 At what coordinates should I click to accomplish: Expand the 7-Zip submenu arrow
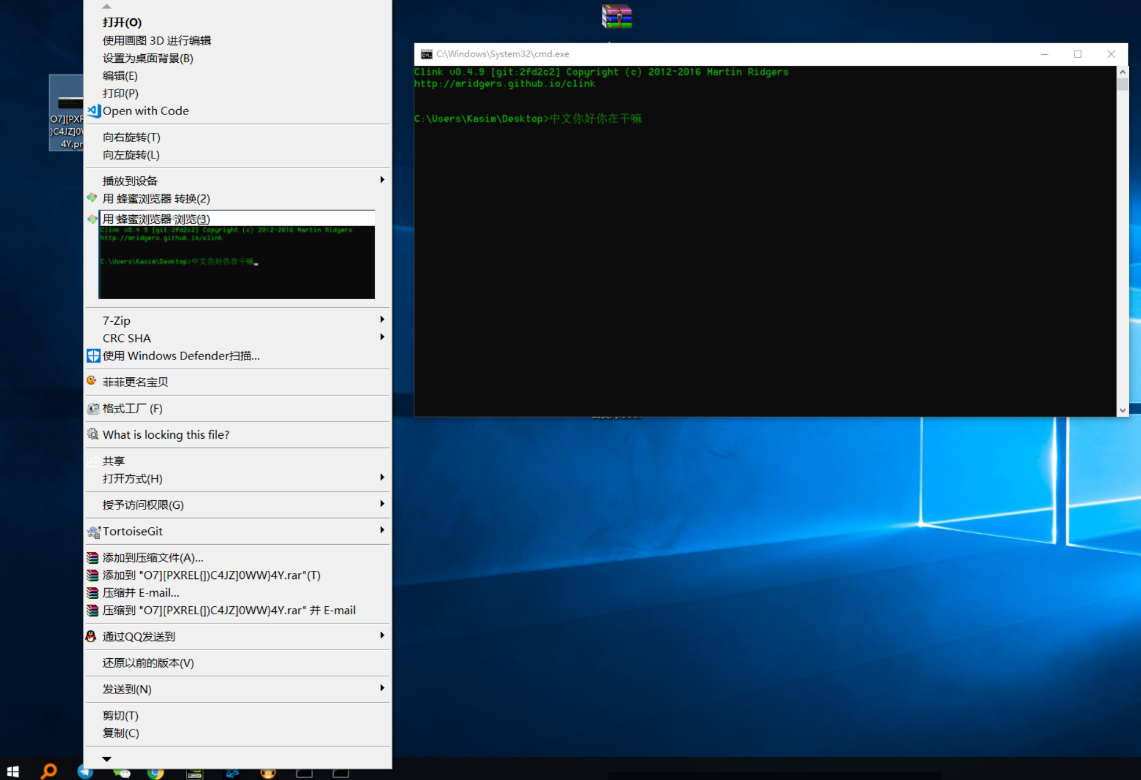point(382,319)
